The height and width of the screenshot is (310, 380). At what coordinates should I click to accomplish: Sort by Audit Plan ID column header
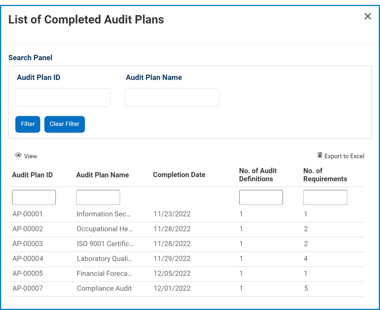(32, 175)
